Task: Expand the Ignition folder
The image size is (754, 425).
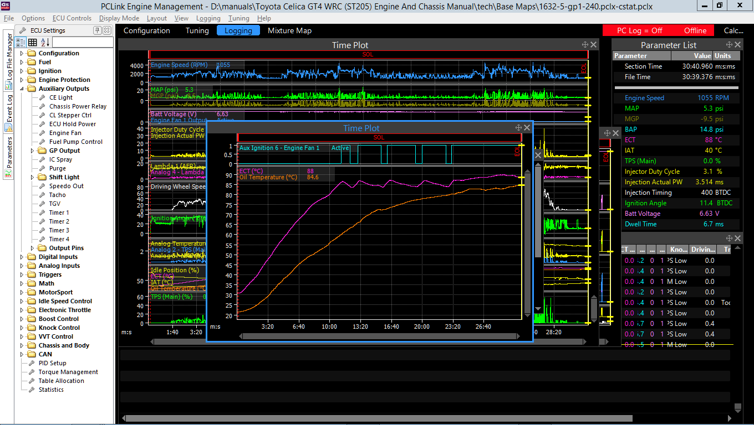Action: point(22,71)
